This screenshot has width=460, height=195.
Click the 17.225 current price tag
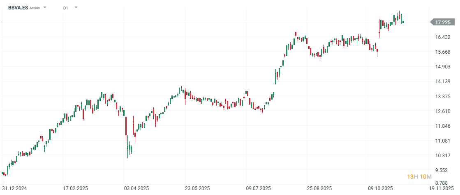tap(442, 22)
